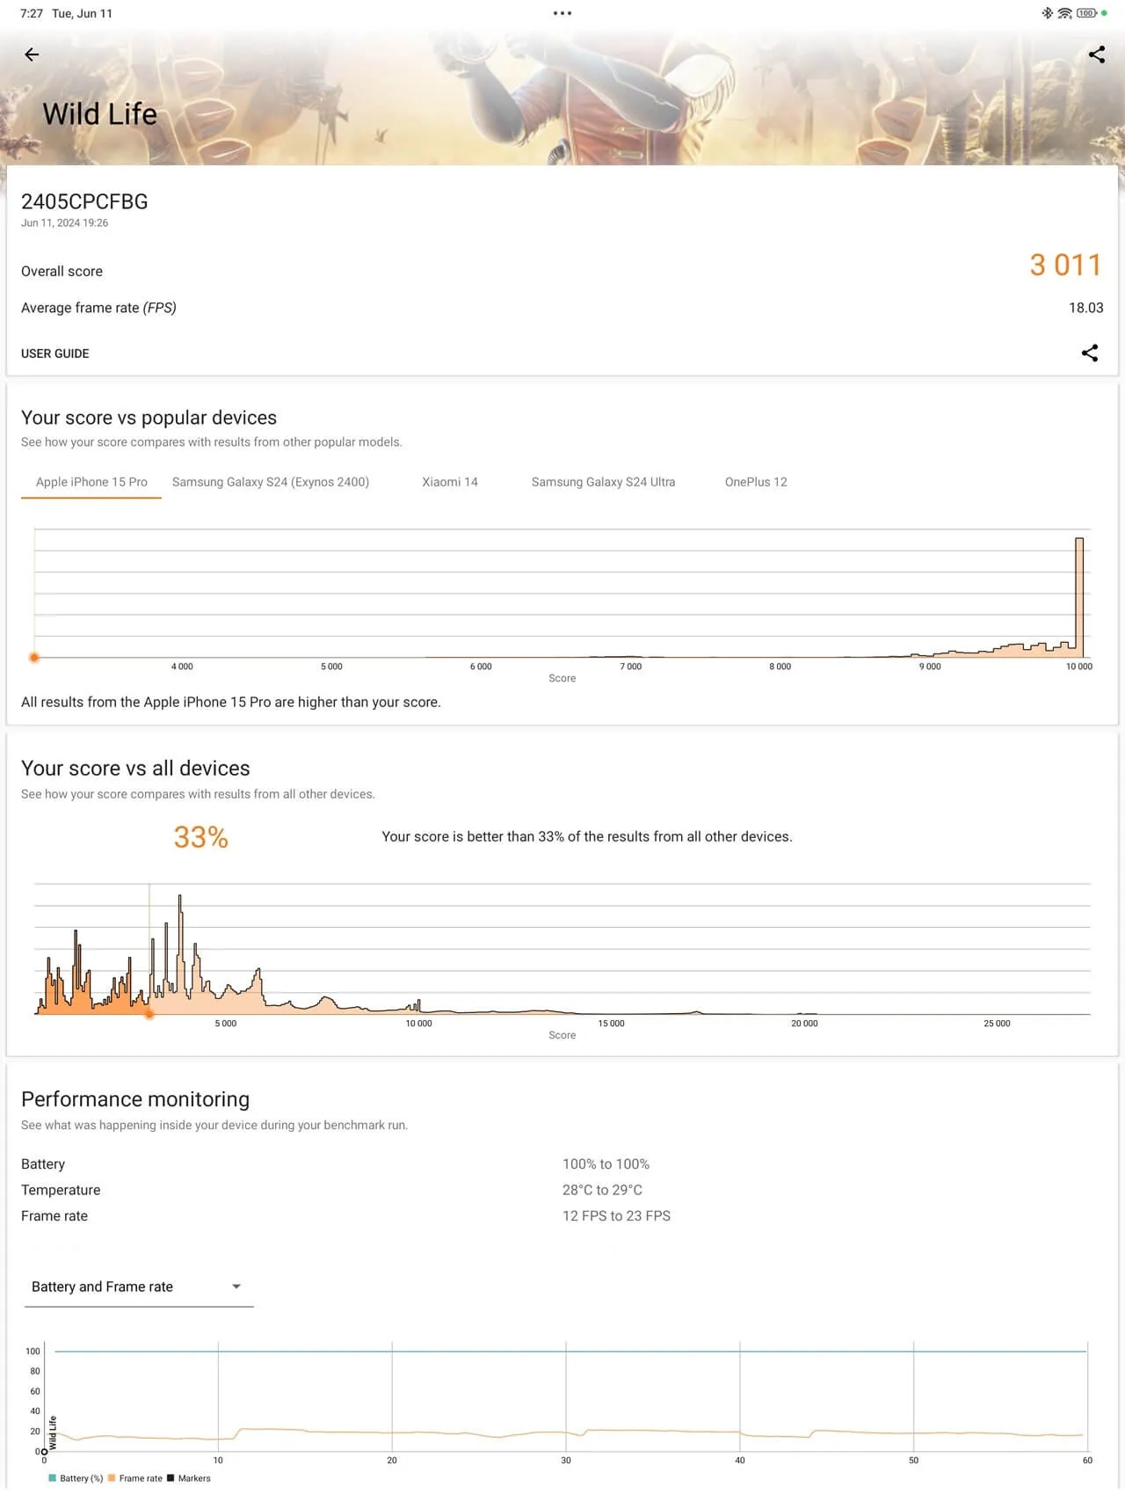This screenshot has width=1125, height=1502.
Task: Open the OnePlus 12 comparison tab
Action: 756,482
